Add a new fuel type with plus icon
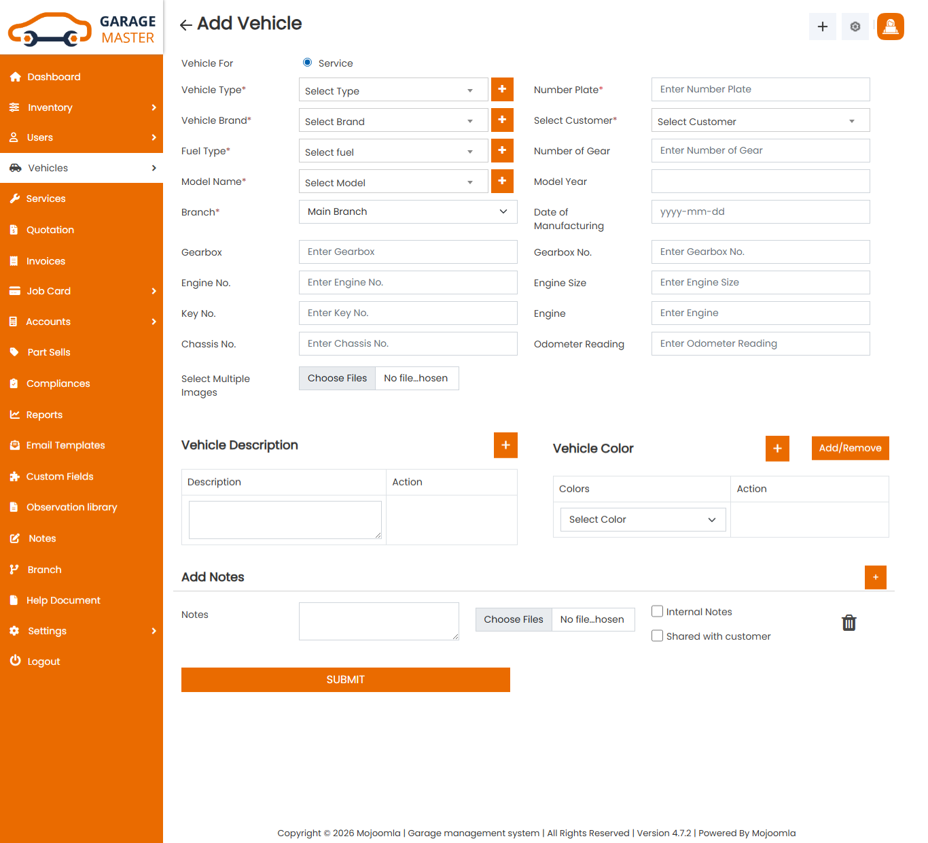 point(502,151)
